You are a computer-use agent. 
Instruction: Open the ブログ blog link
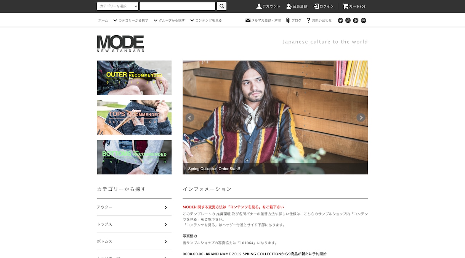tap(294, 21)
